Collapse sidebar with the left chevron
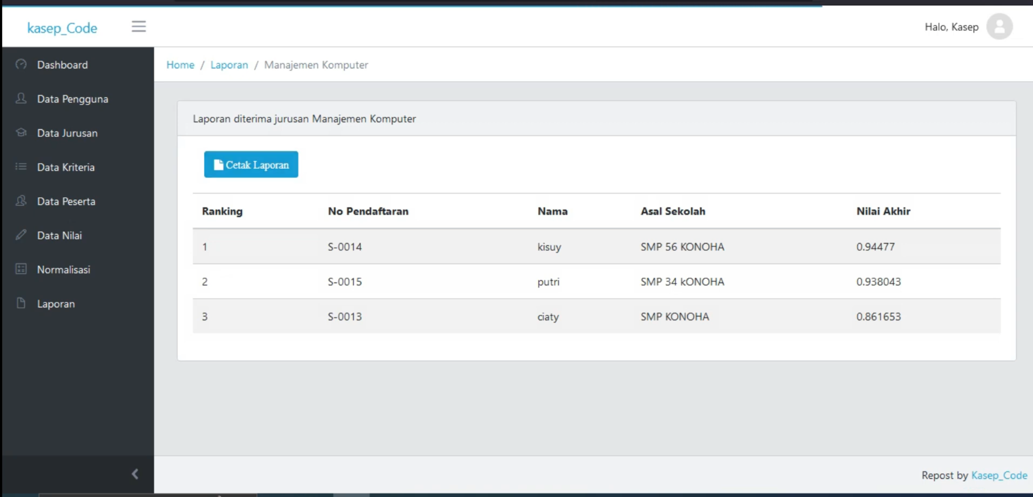Screen dimensions: 1033x497 click(x=135, y=474)
